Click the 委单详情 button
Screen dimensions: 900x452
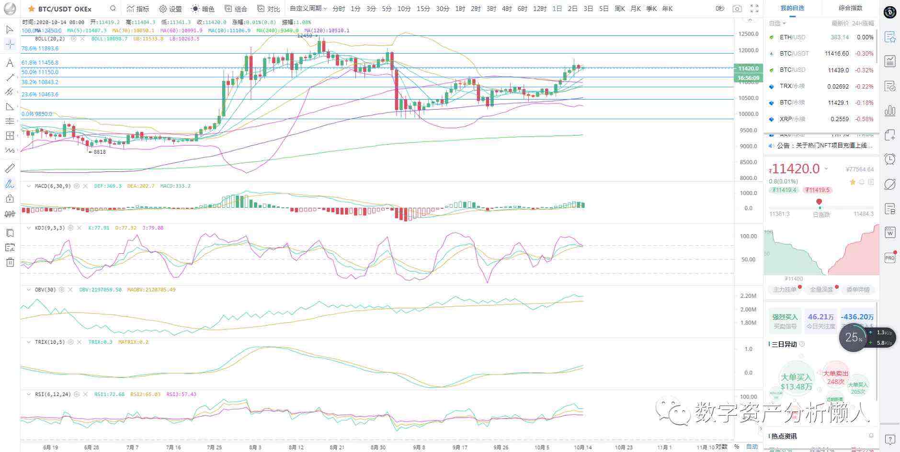pyautogui.click(x=858, y=290)
